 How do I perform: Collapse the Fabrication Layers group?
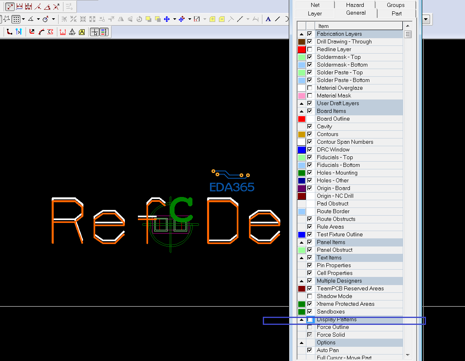301,34
